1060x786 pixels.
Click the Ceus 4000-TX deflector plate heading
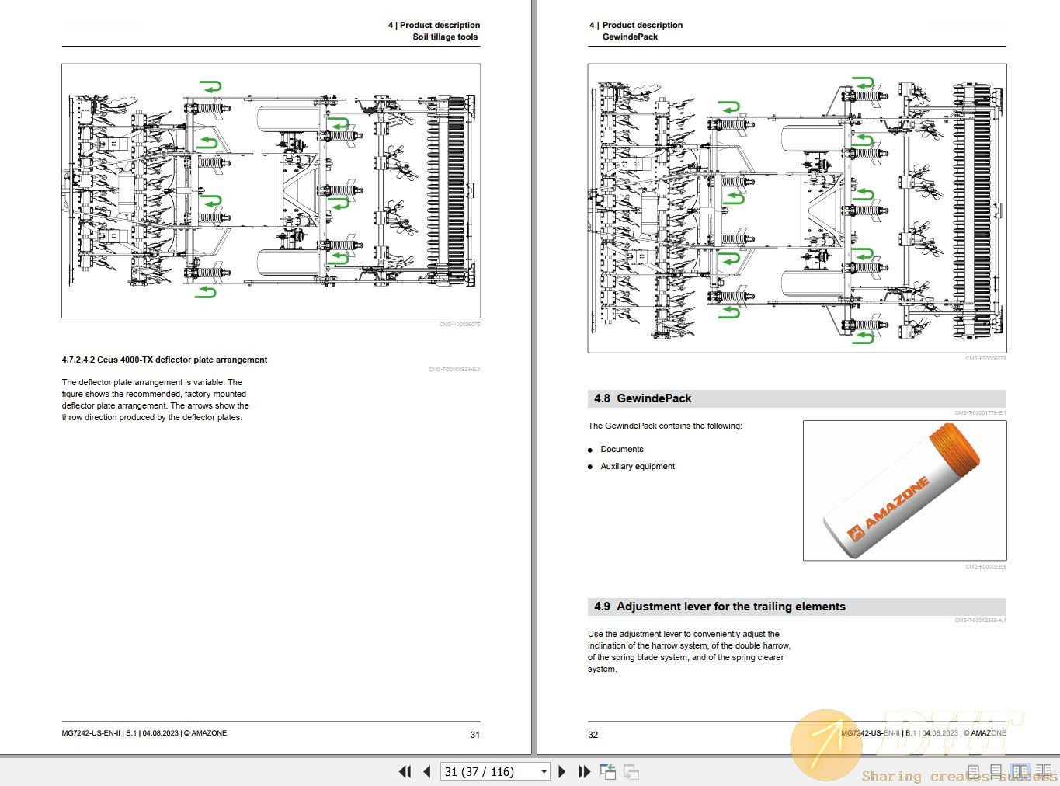pyautogui.click(x=165, y=360)
